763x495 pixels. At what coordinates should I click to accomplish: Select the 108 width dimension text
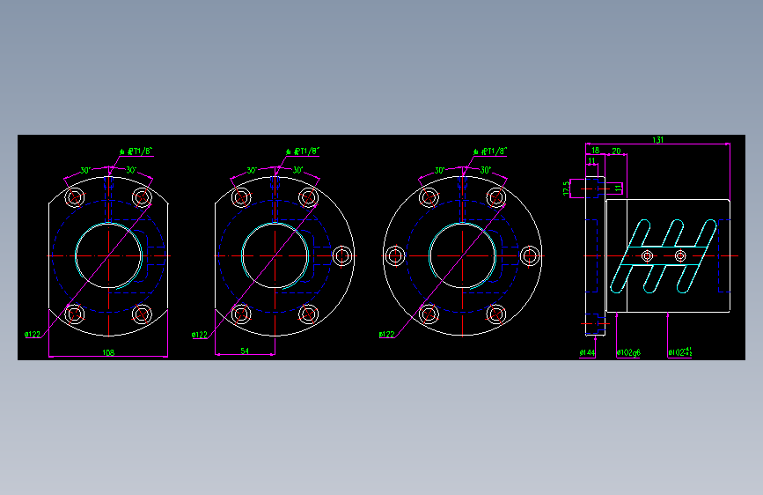tap(108, 352)
